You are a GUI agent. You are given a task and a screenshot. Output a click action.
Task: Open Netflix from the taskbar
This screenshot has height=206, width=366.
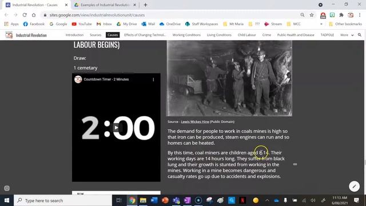point(242,200)
